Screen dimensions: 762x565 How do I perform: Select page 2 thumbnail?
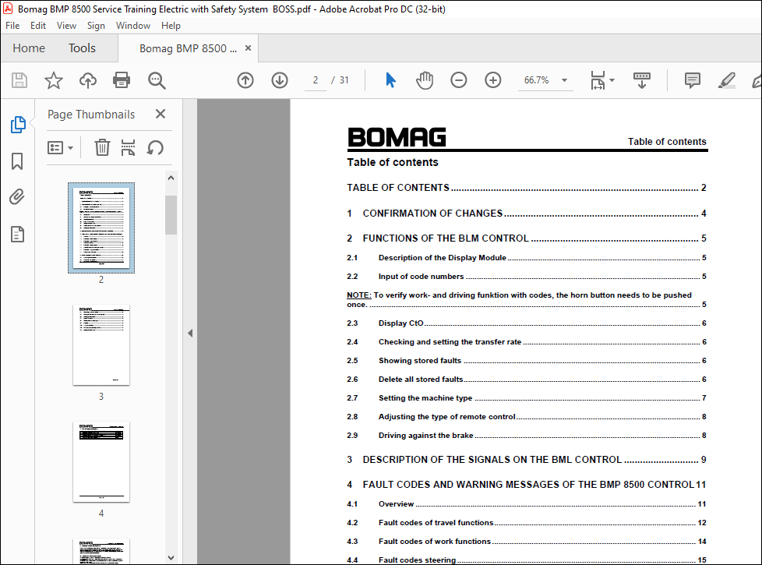coord(101,228)
